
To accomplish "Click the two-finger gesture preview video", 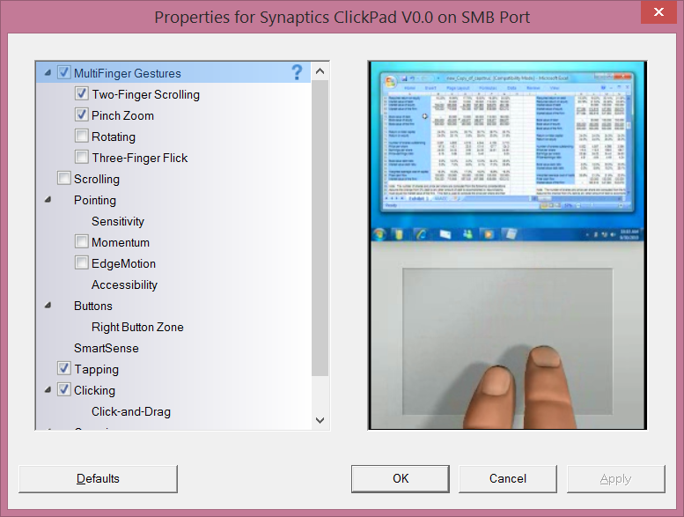I will [506, 245].
